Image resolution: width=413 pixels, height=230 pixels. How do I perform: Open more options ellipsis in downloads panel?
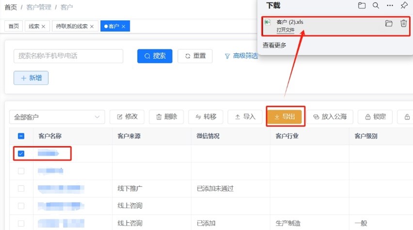coord(390,5)
